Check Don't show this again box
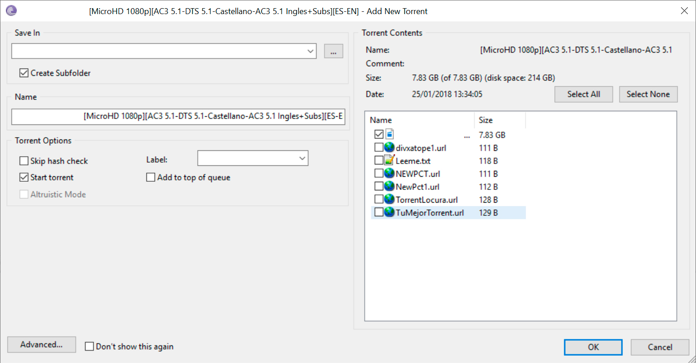Viewport: 696px width, 363px height. [x=89, y=347]
